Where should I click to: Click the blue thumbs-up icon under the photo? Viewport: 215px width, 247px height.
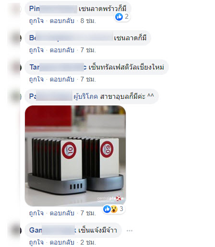(x=107, y=209)
